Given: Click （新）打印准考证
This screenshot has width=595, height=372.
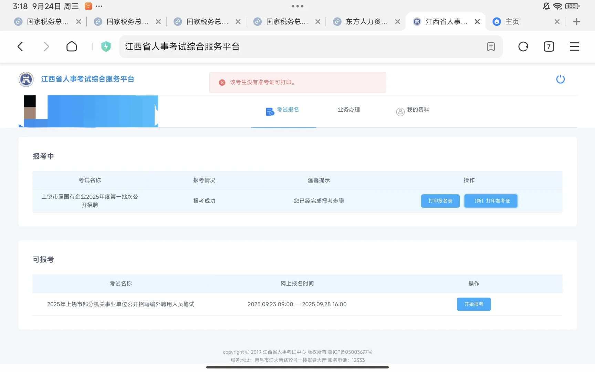Looking at the screenshot, I should coord(491,201).
